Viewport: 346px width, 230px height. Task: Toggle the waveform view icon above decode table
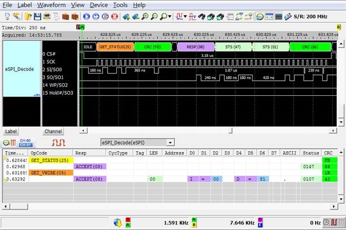tap(58, 142)
